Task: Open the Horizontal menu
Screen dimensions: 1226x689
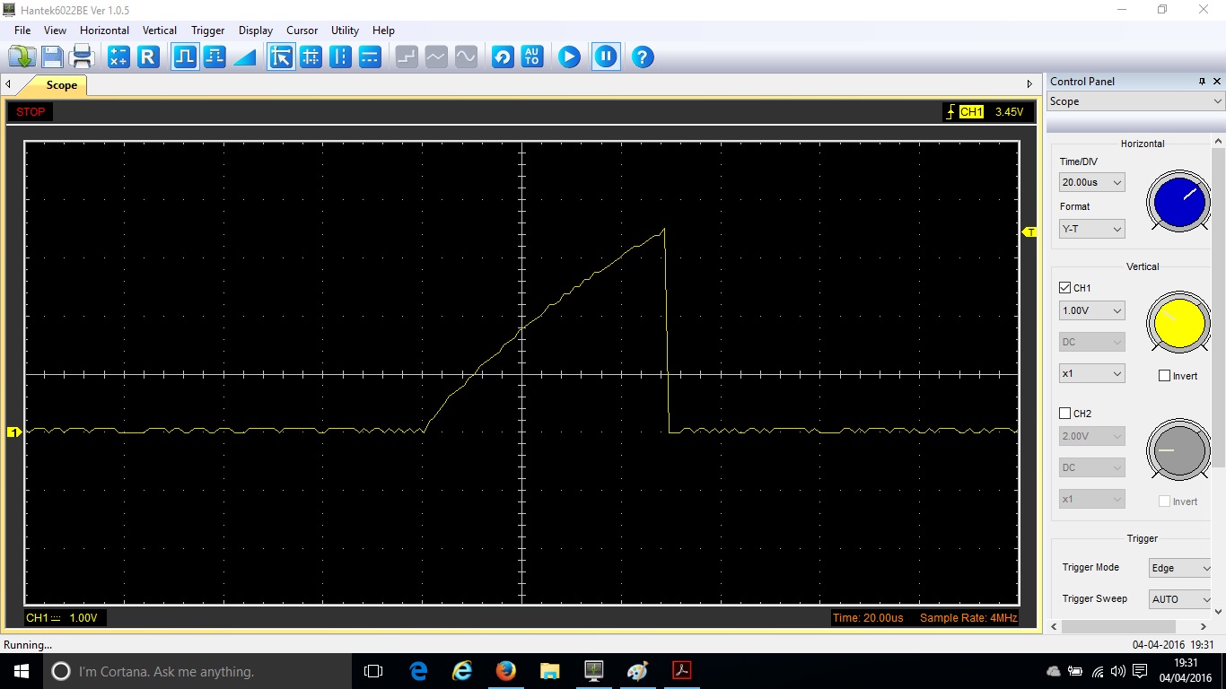Action: click(104, 31)
